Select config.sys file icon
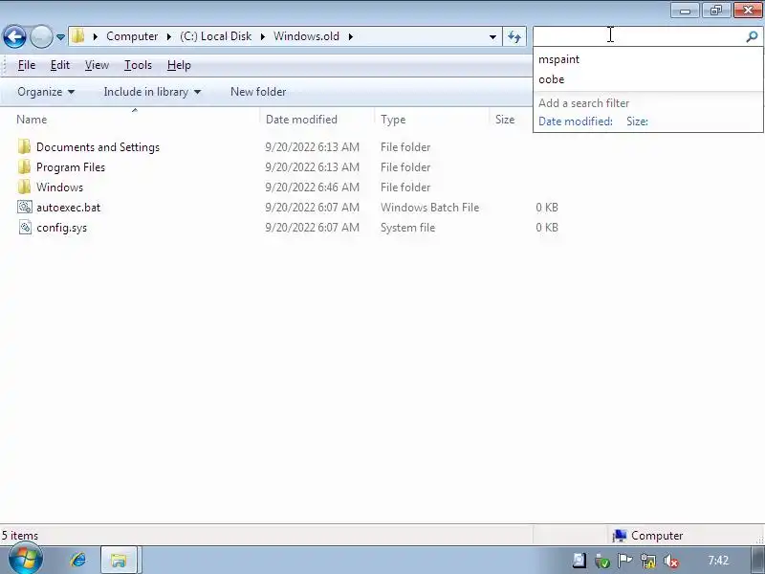 (25, 227)
